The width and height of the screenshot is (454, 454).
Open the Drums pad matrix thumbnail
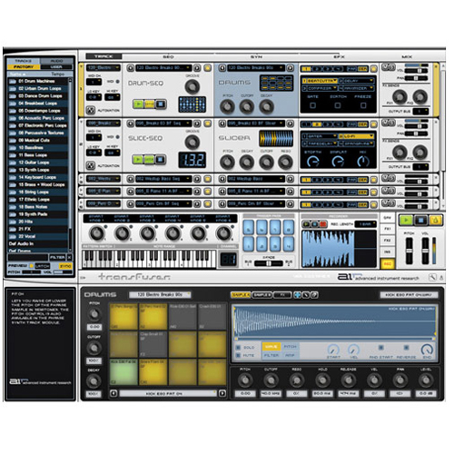pos(276,83)
